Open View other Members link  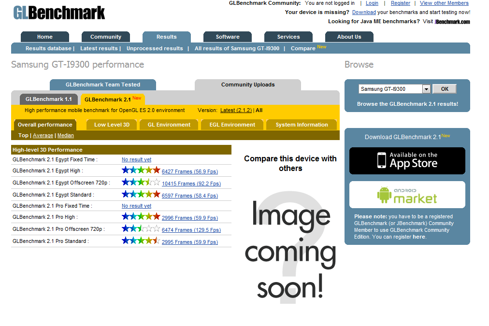(x=444, y=3)
